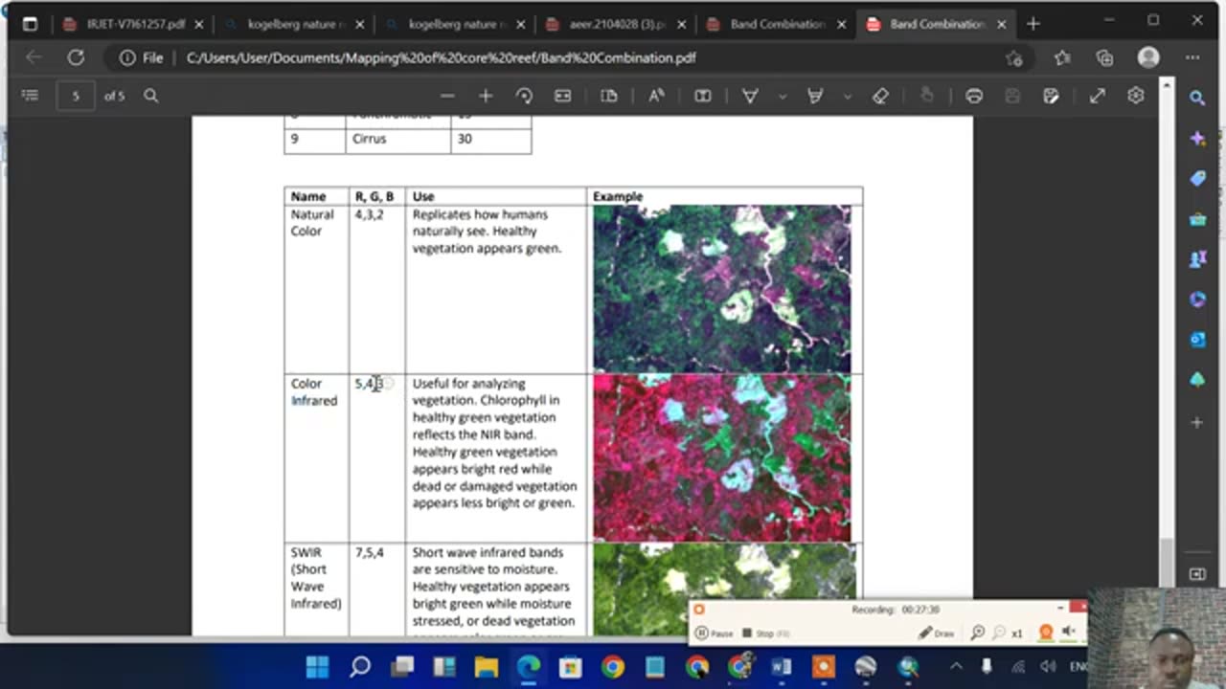Open the table of contents panel
The width and height of the screenshot is (1226, 689).
(30, 96)
